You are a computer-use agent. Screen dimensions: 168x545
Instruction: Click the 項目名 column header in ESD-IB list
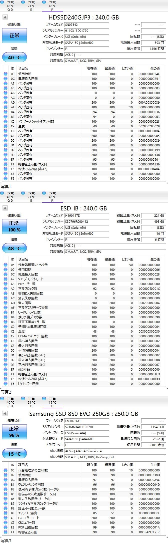pos(23,259)
